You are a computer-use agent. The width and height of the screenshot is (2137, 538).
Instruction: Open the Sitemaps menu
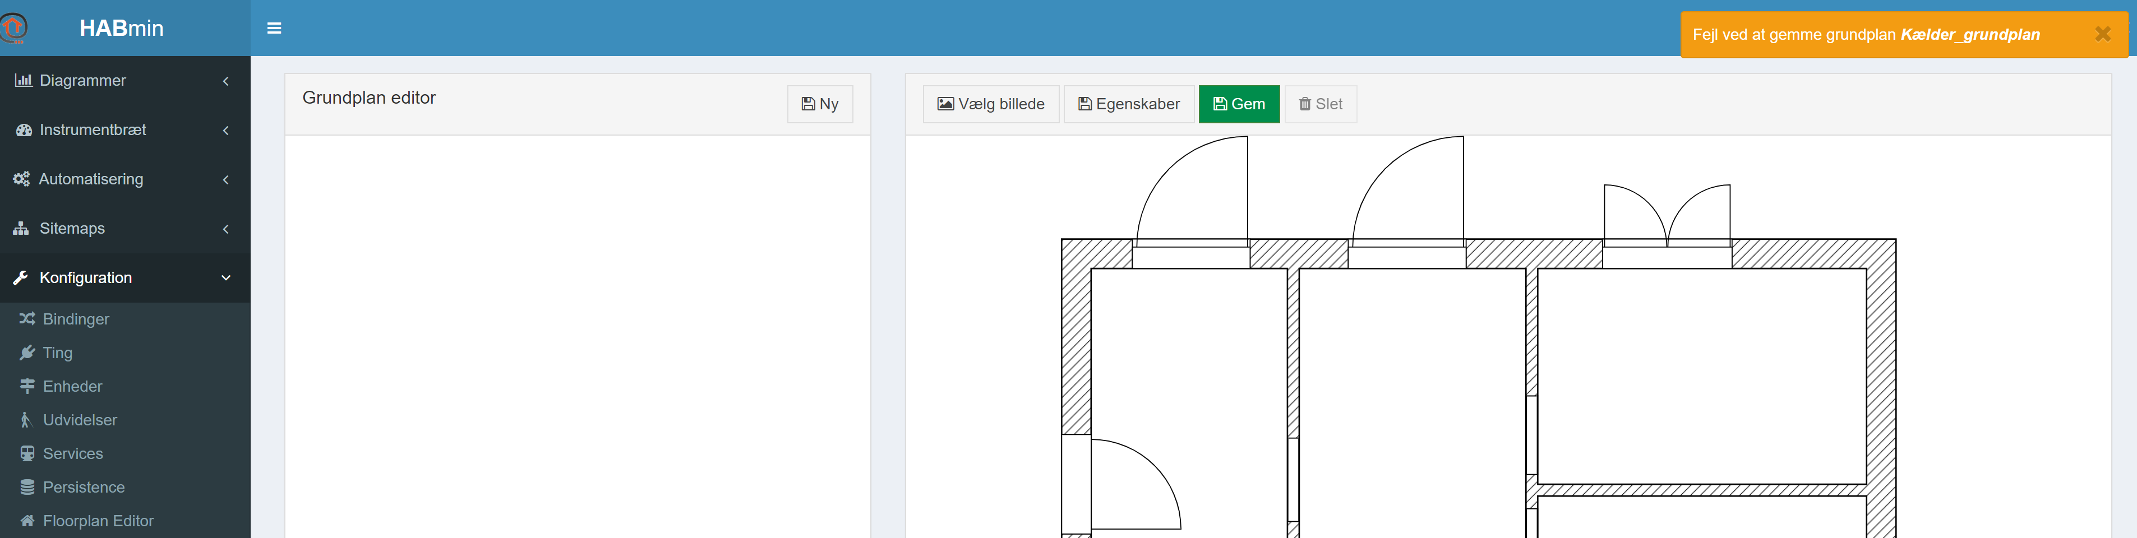pyautogui.click(x=72, y=228)
